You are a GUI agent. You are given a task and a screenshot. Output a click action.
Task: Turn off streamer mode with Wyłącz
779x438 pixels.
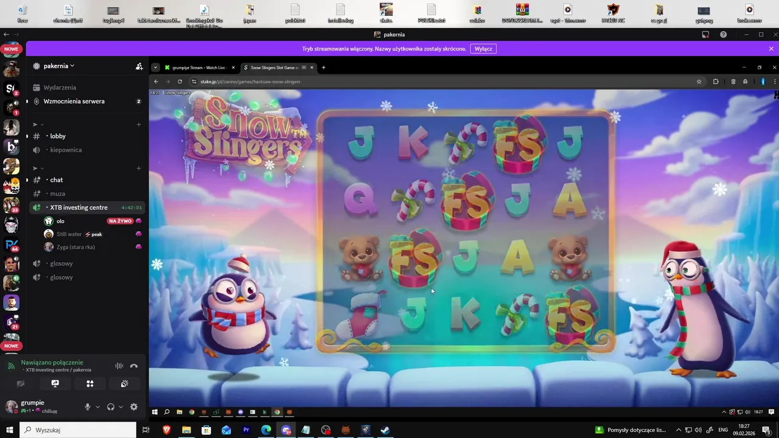[x=483, y=49]
